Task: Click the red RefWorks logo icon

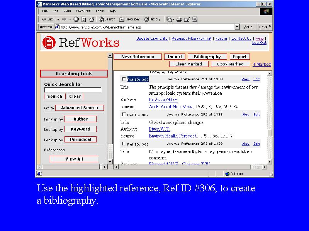Action: pyautogui.click(x=49, y=42)
